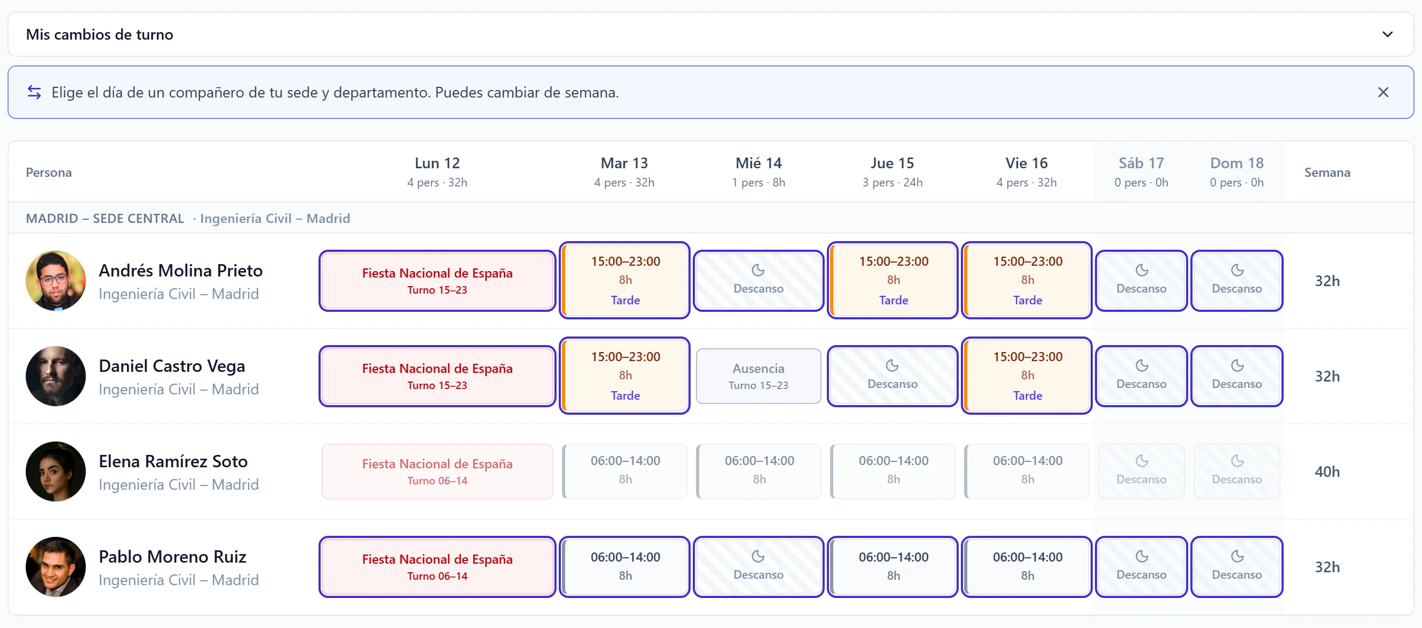Open Daniel Castro's Ausencia Turno 15–23 cell

tap(759, 376)
